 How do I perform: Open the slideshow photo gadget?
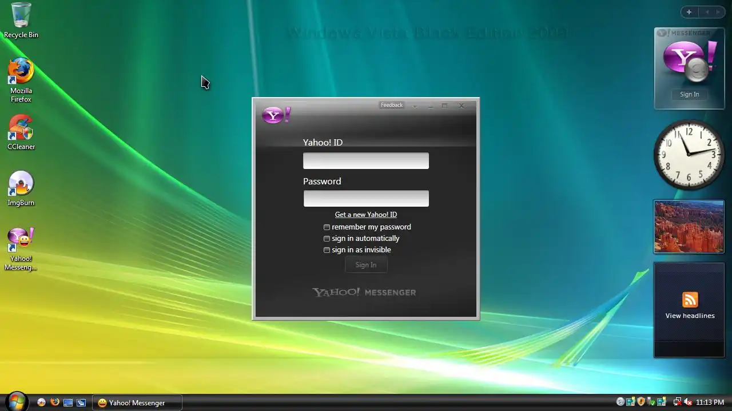(x=689, y=227)
